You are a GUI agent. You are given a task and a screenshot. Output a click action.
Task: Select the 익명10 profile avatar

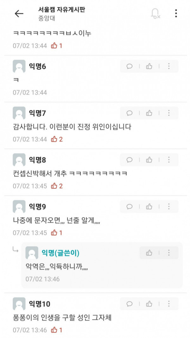[19, 304]
